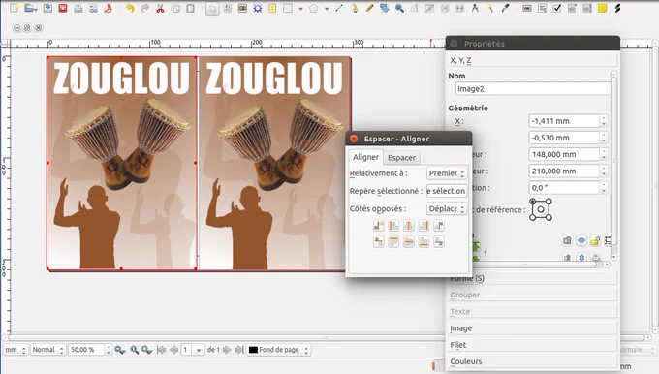
Task: Select top-left reference point radio
Action: click(532, 202)
